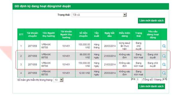Image resolution: width=175 pixels, height=105 pixels.
Task: Click Tài khoản Người thụ hưởng header
Action: pos(66,34)
